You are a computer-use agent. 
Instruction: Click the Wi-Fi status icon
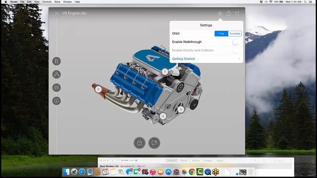[271, 2]
